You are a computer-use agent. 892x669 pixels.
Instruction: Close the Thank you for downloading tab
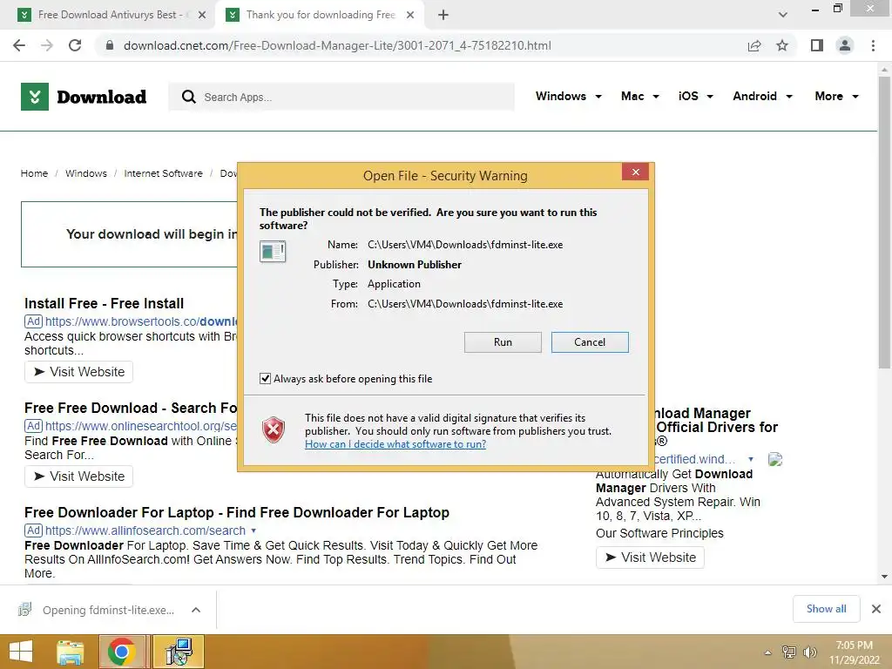pyautogui.click(x=410, y=15)
